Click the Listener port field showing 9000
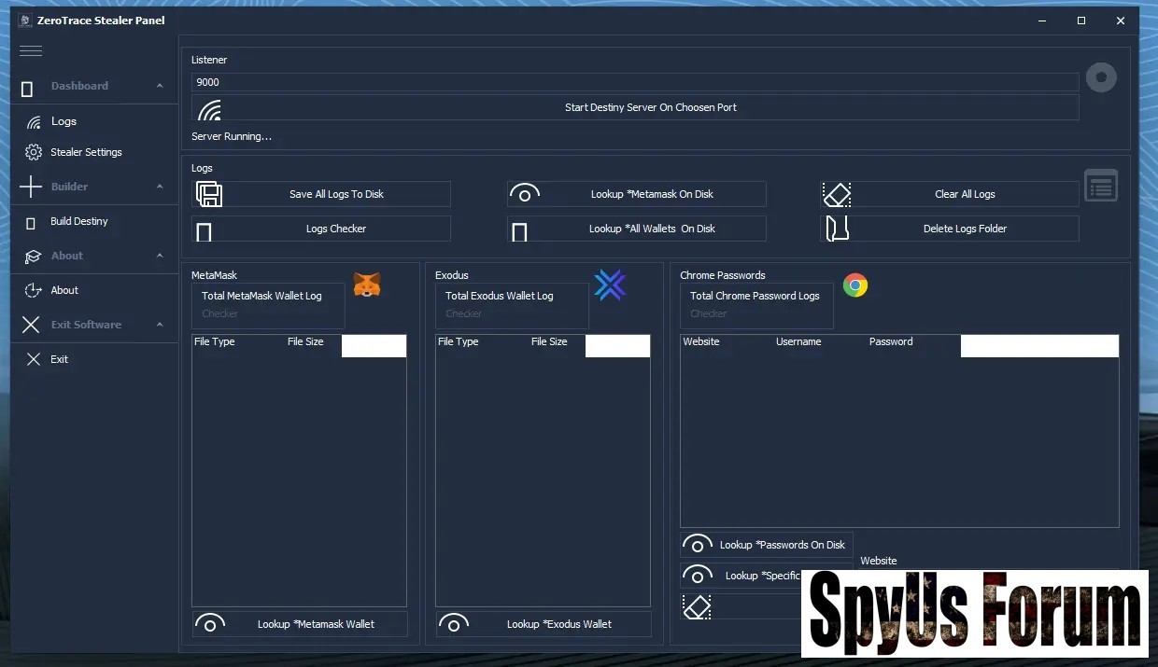 (x=635, y=82)
